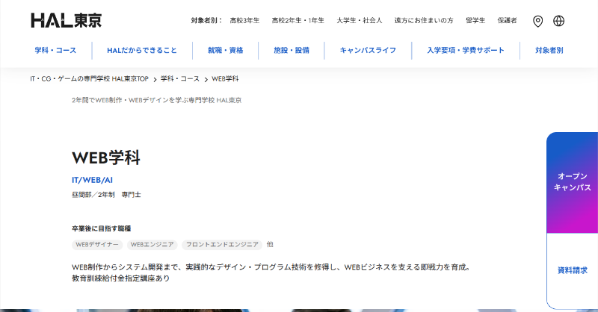Select the 高校2年生・1年生 audience link

298,21
